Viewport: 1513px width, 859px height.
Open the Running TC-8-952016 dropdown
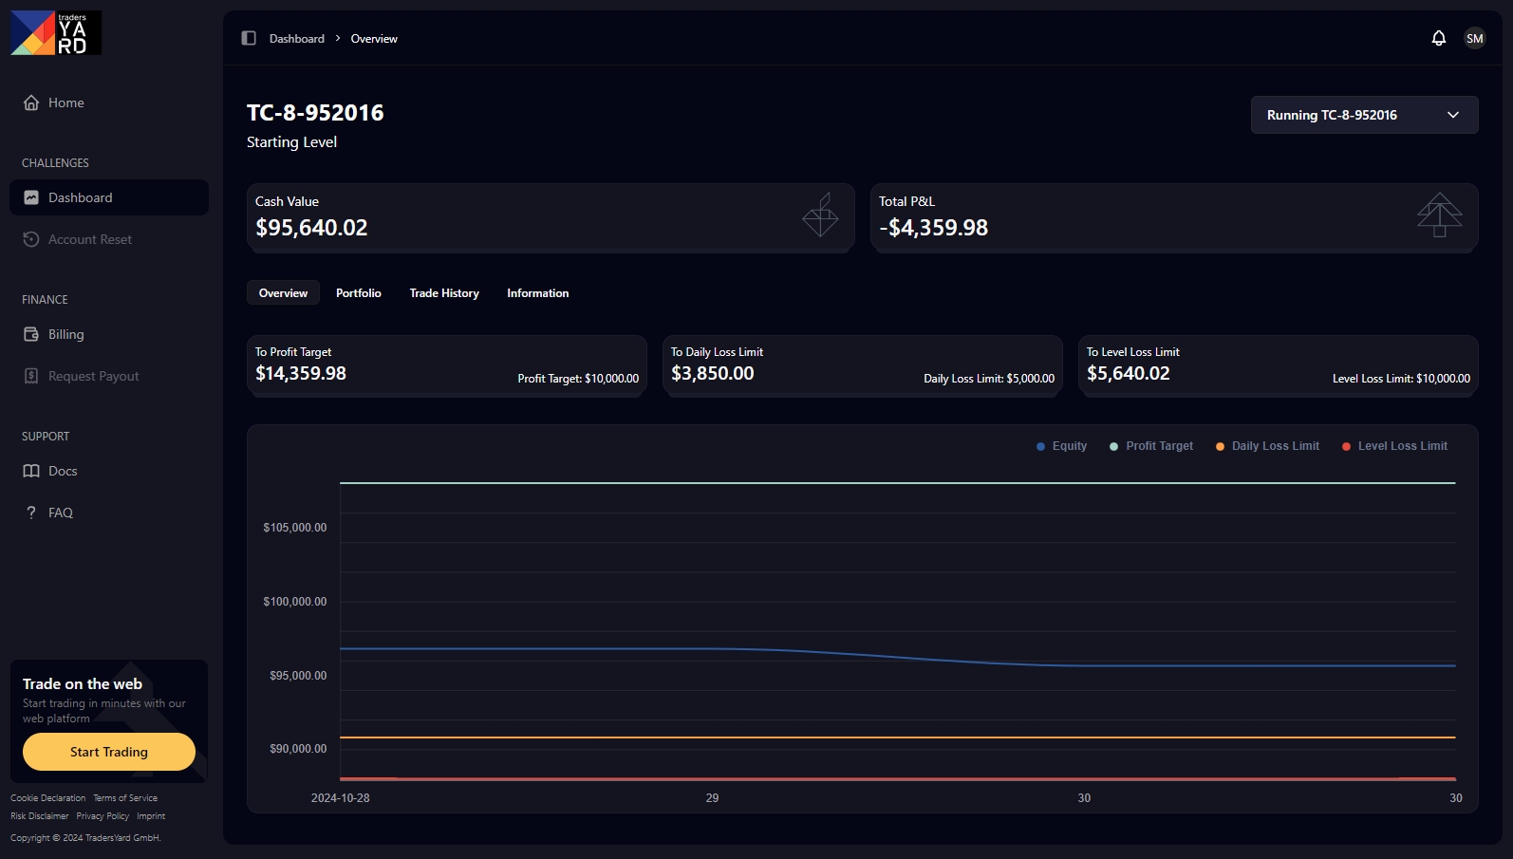pos(1363,115)
